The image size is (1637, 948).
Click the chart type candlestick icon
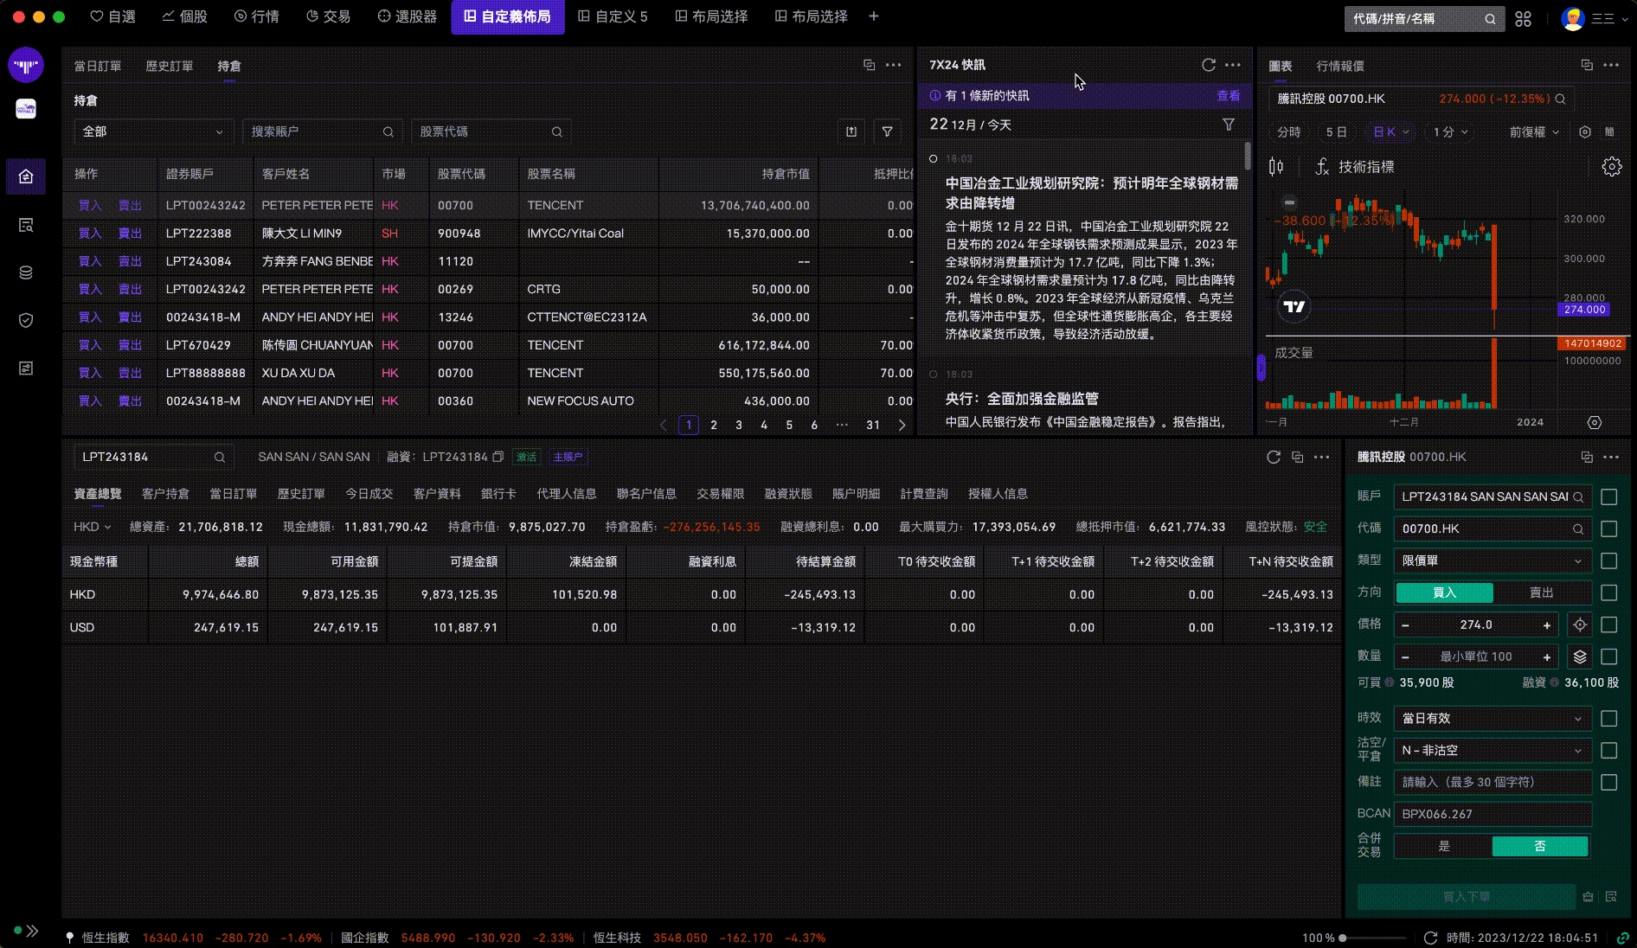pos(1276,167)
